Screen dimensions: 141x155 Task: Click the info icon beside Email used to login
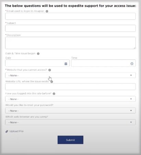pyautogui.click(x=47, y=11)
